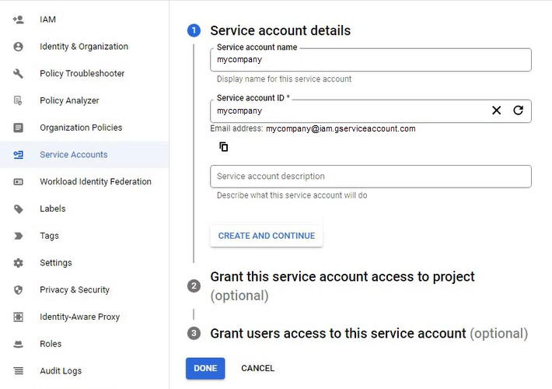Viewport: 552px width, 389px height.
Task: Open the Audit Logs page
Action: pyautogui.click(x=61, y=371)
